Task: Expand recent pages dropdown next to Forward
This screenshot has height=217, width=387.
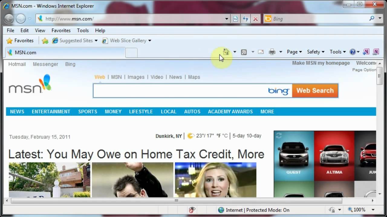Action: (30, 19)
